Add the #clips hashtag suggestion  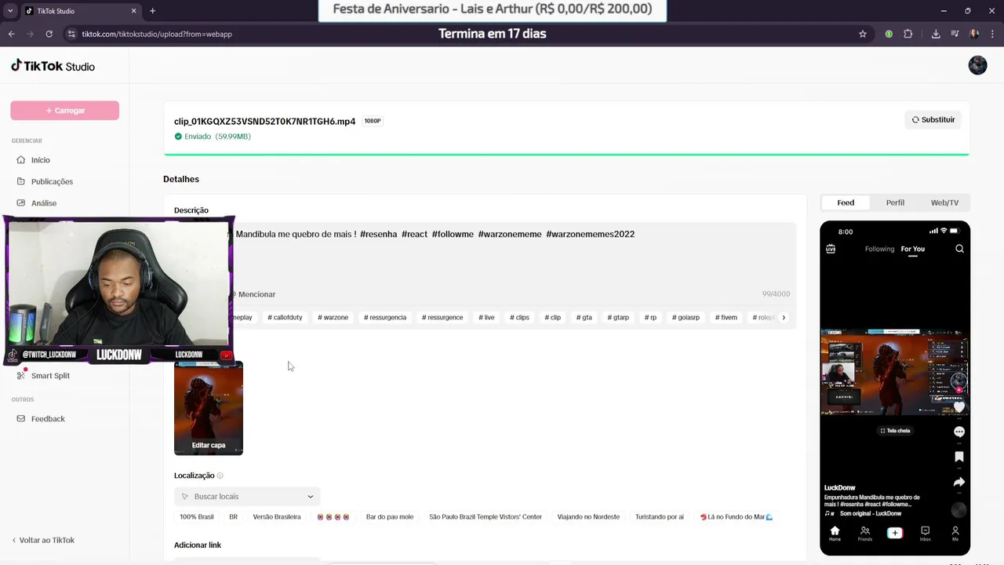[519, 318]
